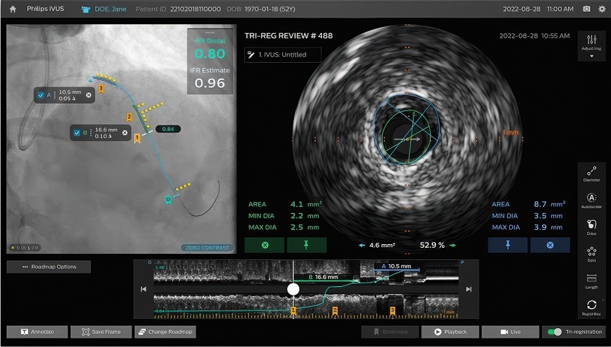Viewport: 611px width, 347px height.
Task: Open options dots on measurement A label
Action: click(x=55, y=95)
